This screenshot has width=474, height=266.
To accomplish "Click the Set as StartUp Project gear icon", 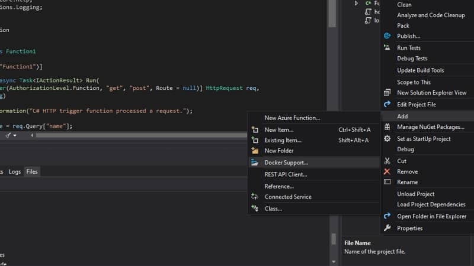I will (x=387, y=139).
